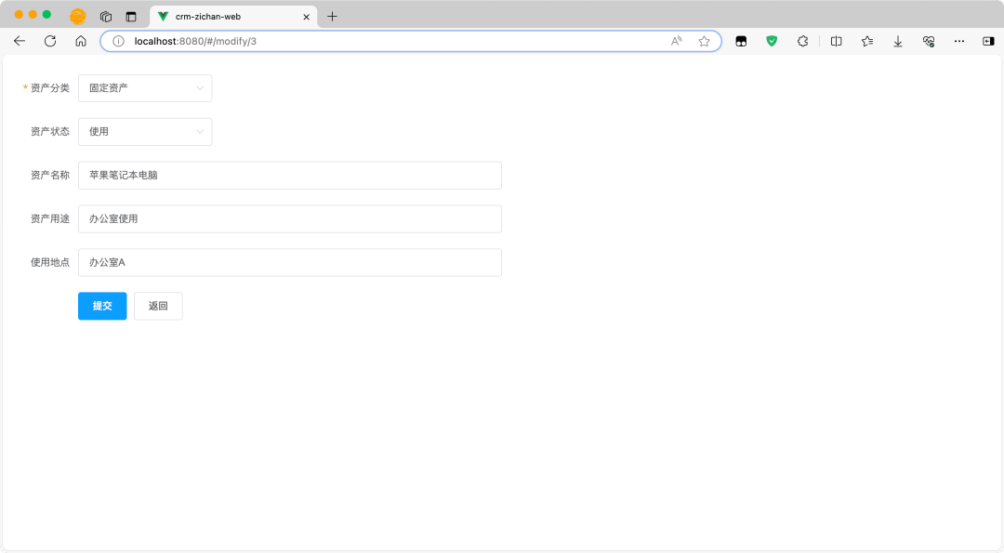The width and height of the screenshot is (1004, 553).
Task: Open the downloads icon
Action: tap(898, 41)
